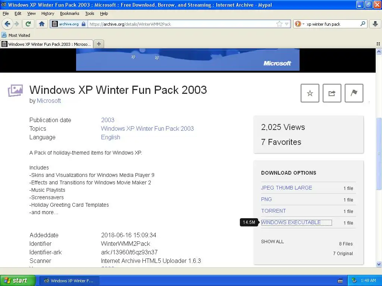Image resolution: width=382 pixels, height=286 pixels.
Task: Open the File menu
Action: click(6, 13)
